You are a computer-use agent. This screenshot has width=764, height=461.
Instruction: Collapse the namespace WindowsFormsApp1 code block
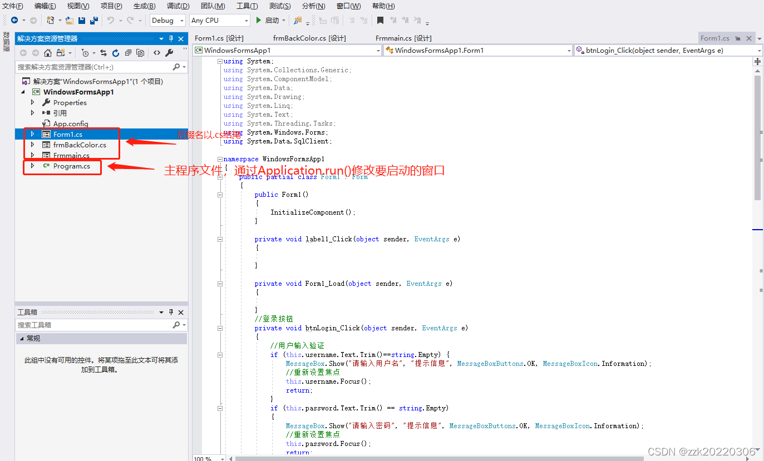click(220, 159)
